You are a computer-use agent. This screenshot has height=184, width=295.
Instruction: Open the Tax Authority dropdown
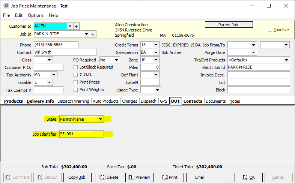[54, 75]
